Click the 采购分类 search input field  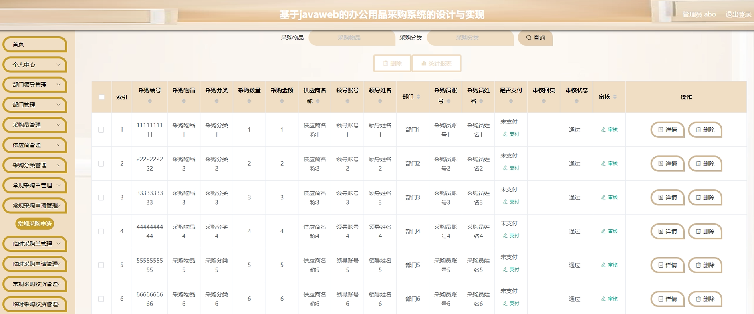470,38
